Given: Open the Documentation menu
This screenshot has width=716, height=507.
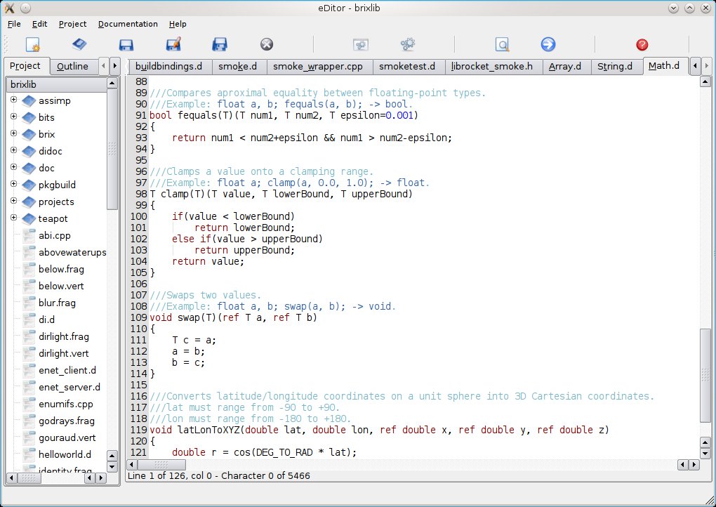Looking at the screenshot, I should (x=128, y=24).
